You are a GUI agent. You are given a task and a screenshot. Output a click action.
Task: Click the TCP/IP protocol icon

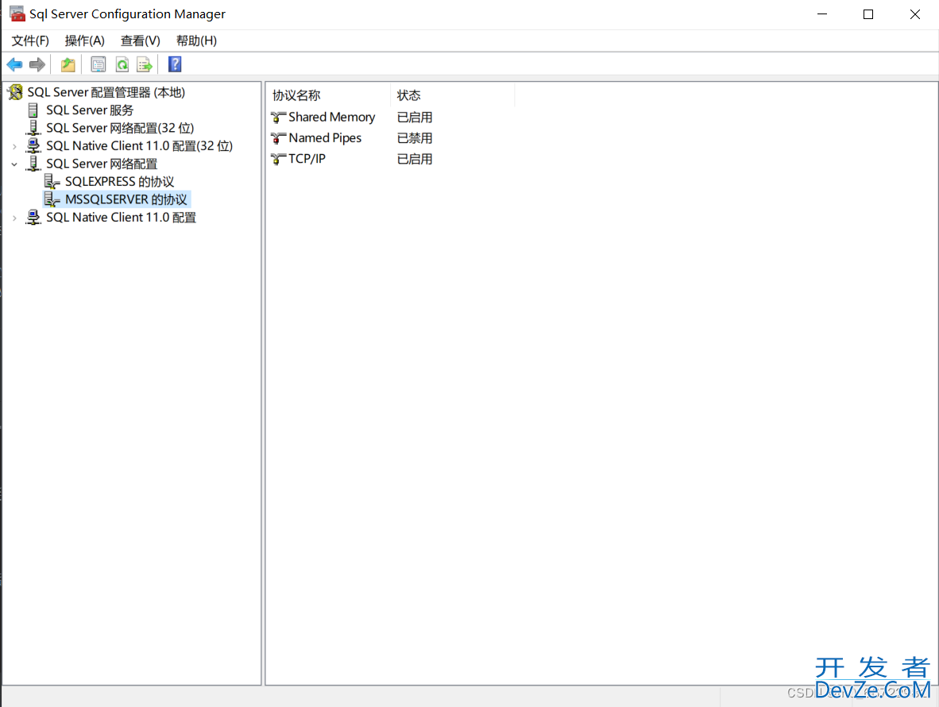(x=279, y=159)
